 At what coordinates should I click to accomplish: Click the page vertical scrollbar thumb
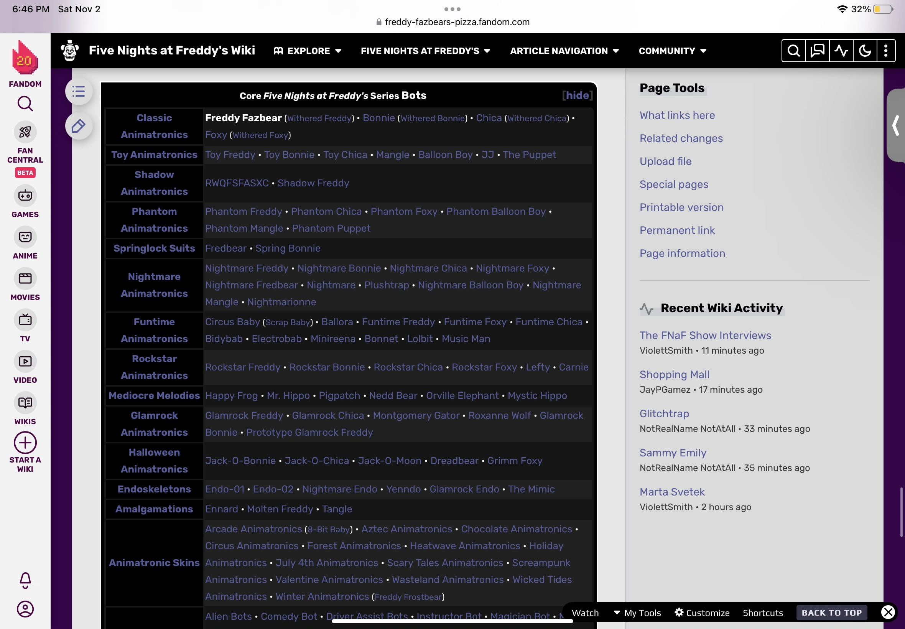[901, 512]
